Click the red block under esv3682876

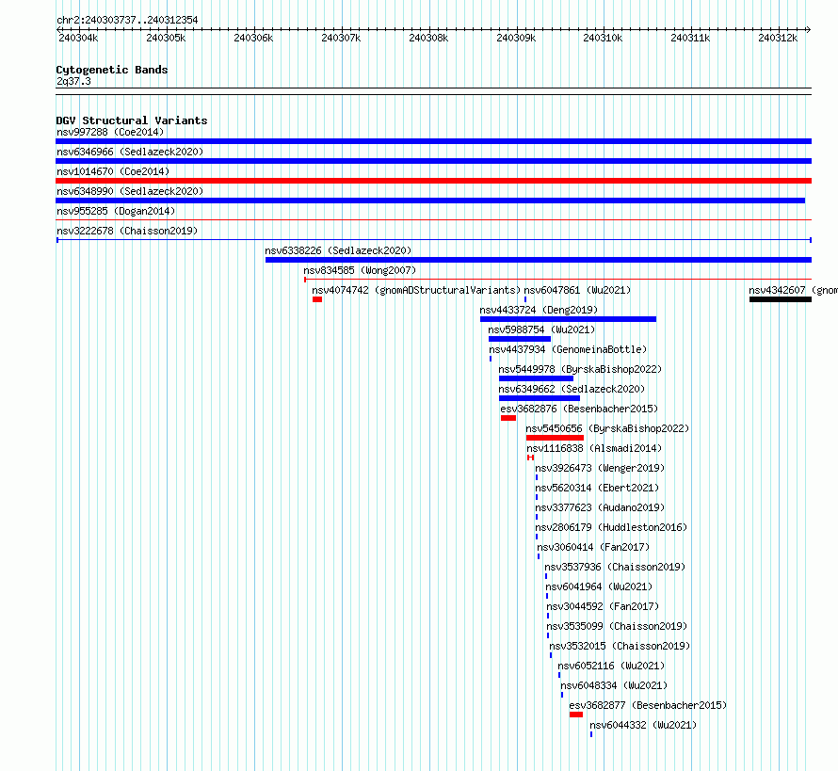click(508, 418)
